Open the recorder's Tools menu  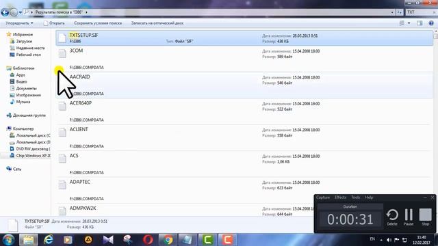click(356, 197)
